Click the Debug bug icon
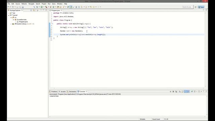 coord(37,7)
